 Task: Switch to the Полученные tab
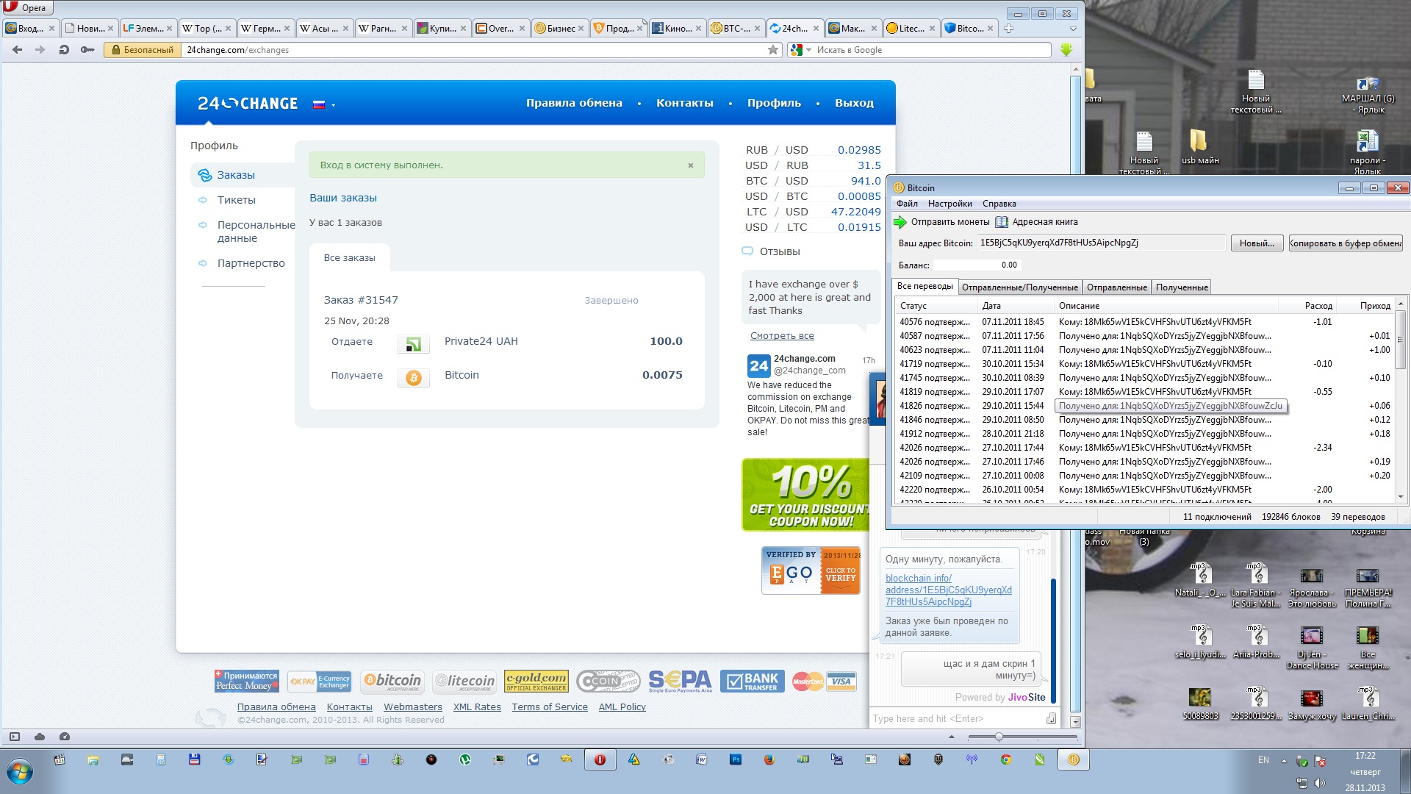pos(1182,287)
